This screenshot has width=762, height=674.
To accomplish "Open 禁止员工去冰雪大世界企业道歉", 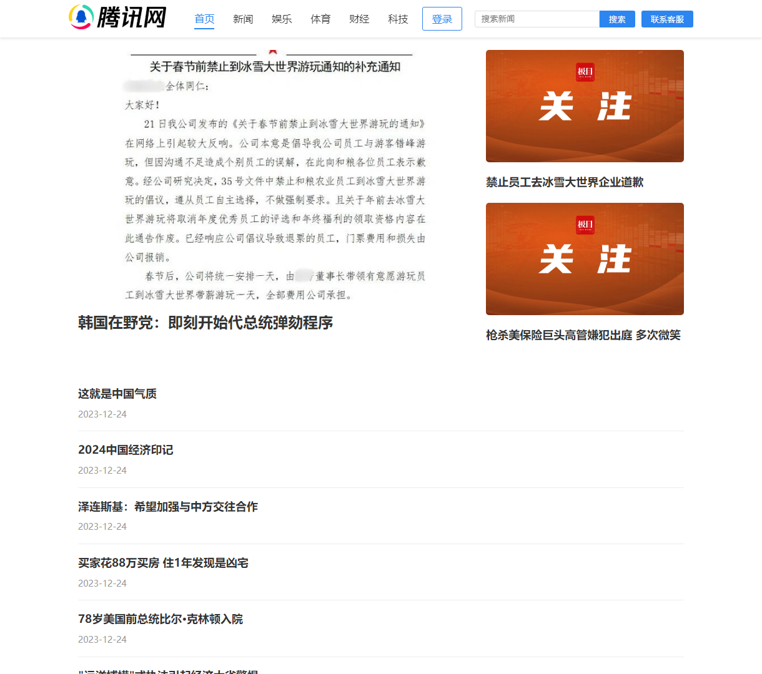I will (565, 182).
